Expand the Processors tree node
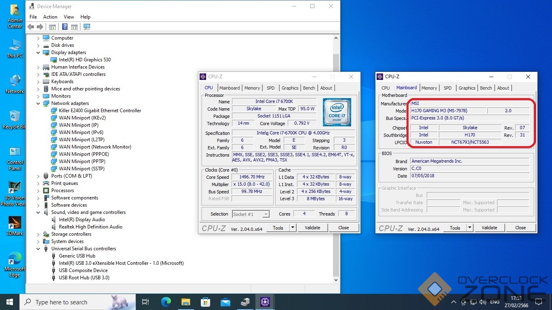Viewport: 552px width, 310px height. tap(38, 191)
